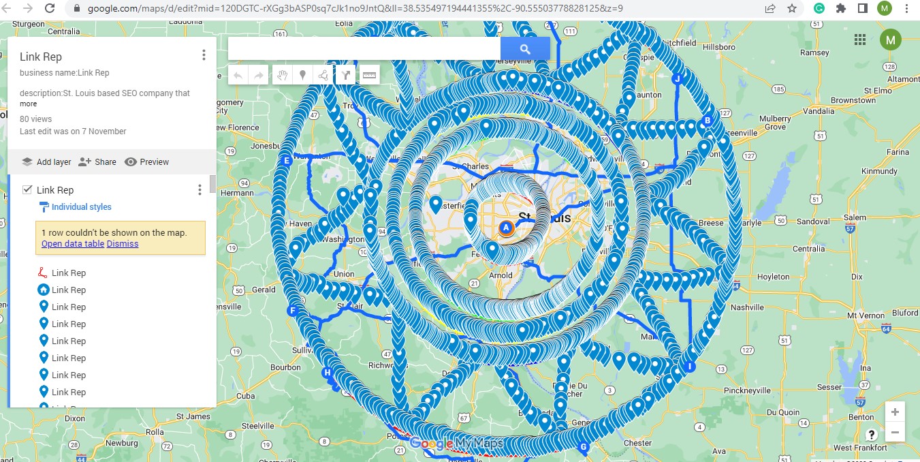The image size is (920, 462).
Task: Click the Redo arrow in map toolbar
Action: coord(259,76)
